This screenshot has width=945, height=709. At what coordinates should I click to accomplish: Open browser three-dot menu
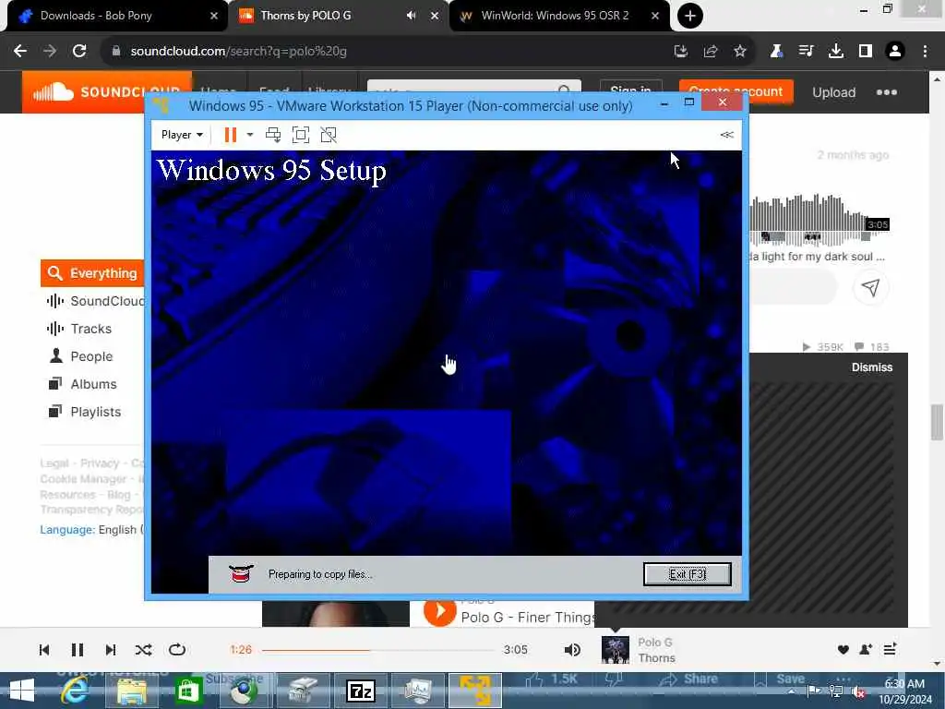(925, 52)
